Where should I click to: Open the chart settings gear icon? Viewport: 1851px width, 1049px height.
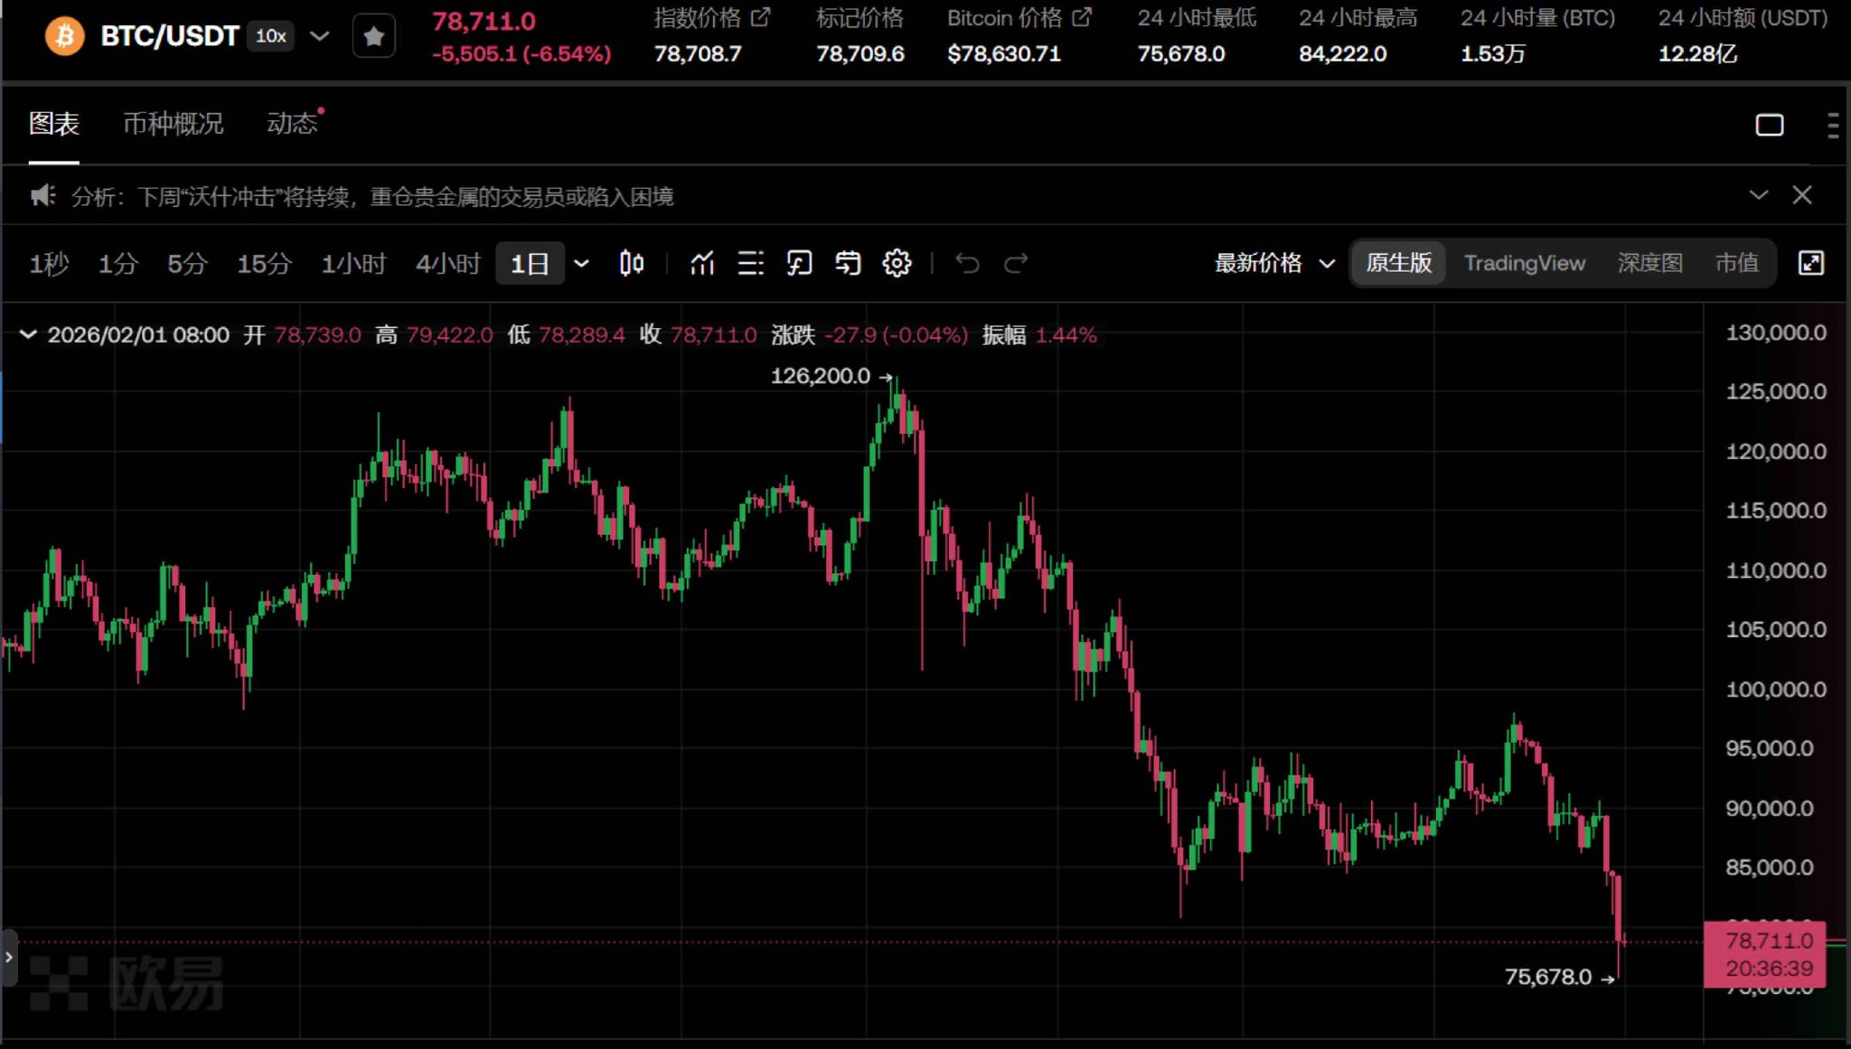point(897,263)
